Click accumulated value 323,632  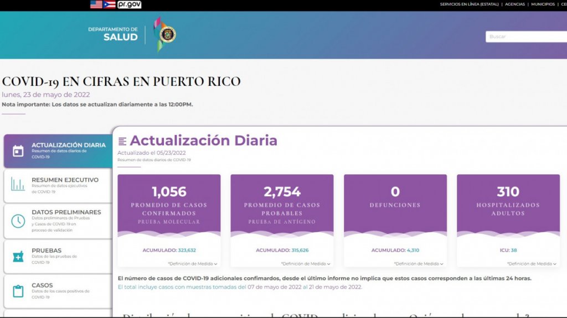pos(187,250)
